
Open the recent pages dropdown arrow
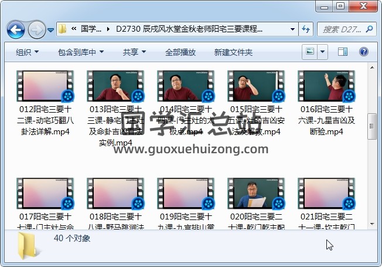coord(51,29)
